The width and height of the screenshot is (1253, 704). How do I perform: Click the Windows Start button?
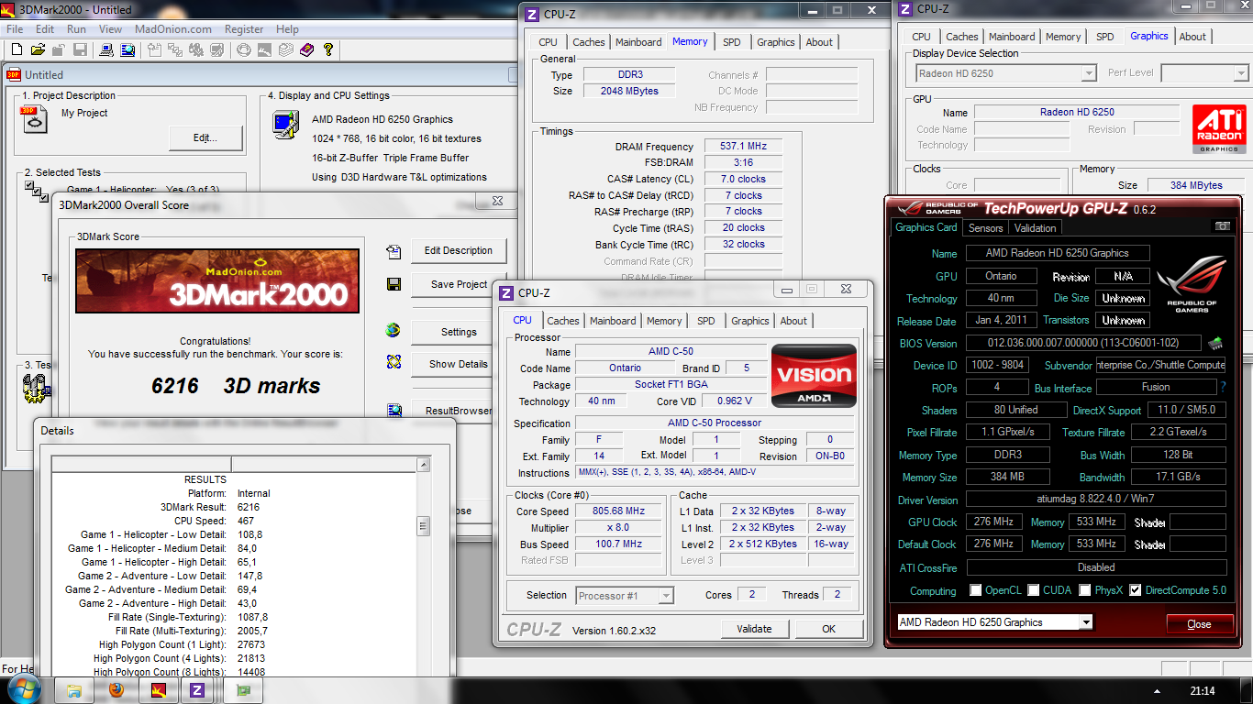(x=23, y=689)
